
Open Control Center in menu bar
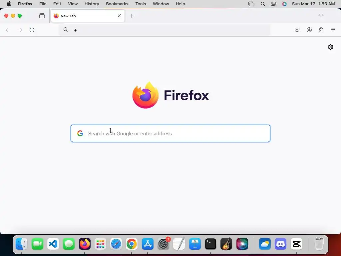coord(274,4)
